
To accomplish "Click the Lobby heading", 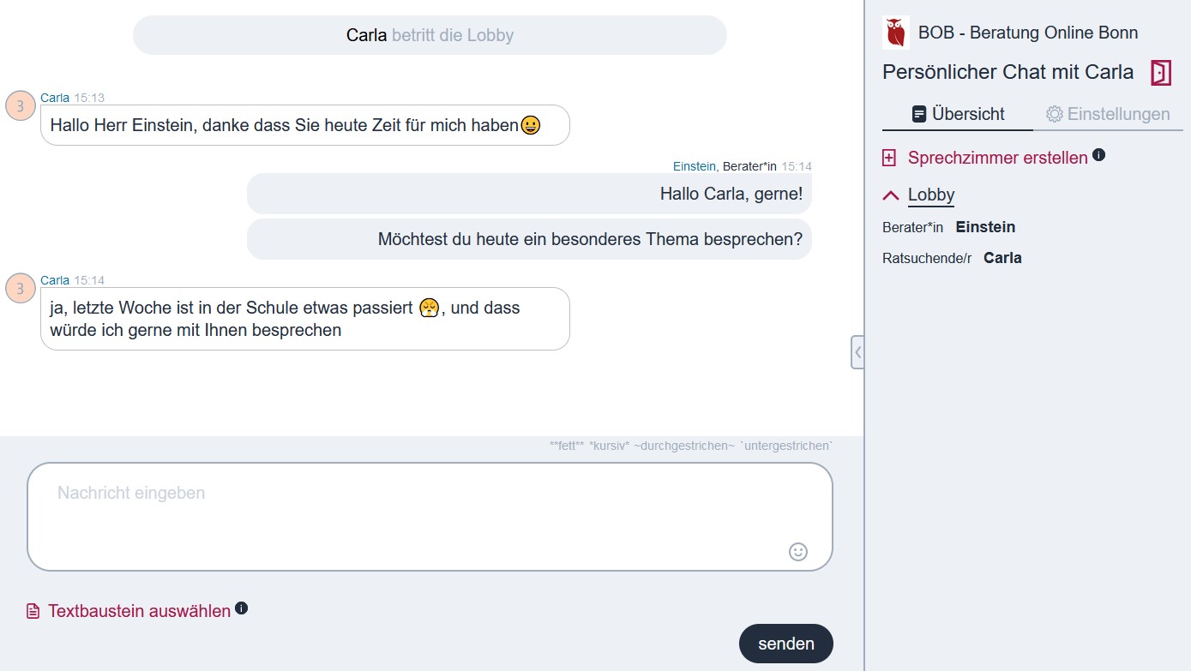I will tap(931, 195).
